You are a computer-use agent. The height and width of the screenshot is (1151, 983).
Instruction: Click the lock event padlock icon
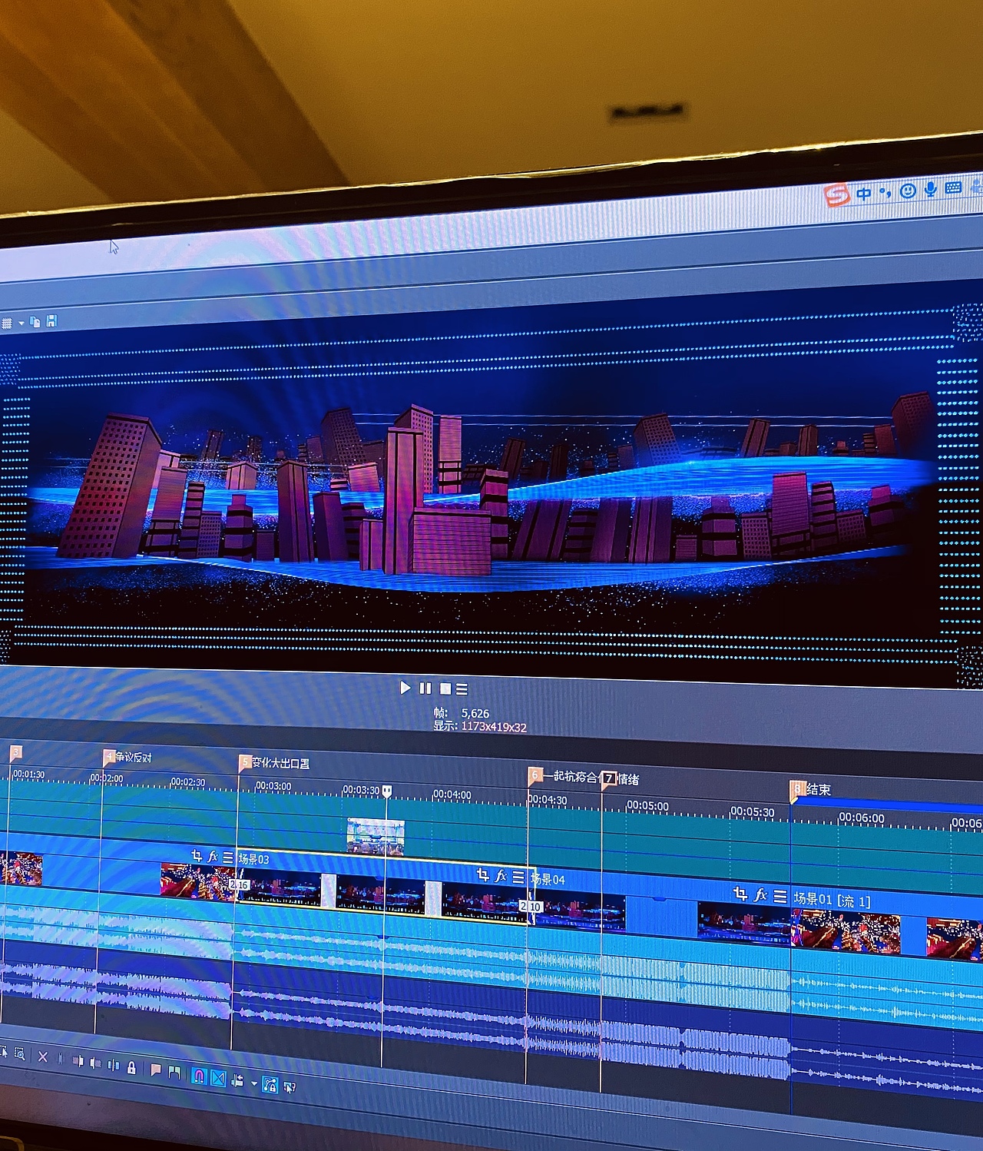[x=131, y=1067]
